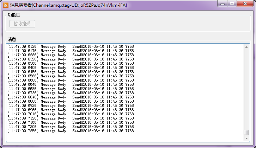The width and height of the screenshot is (256, 148).
Task: Click the last log line 11:47:09 7256
Action: point(71,131)
